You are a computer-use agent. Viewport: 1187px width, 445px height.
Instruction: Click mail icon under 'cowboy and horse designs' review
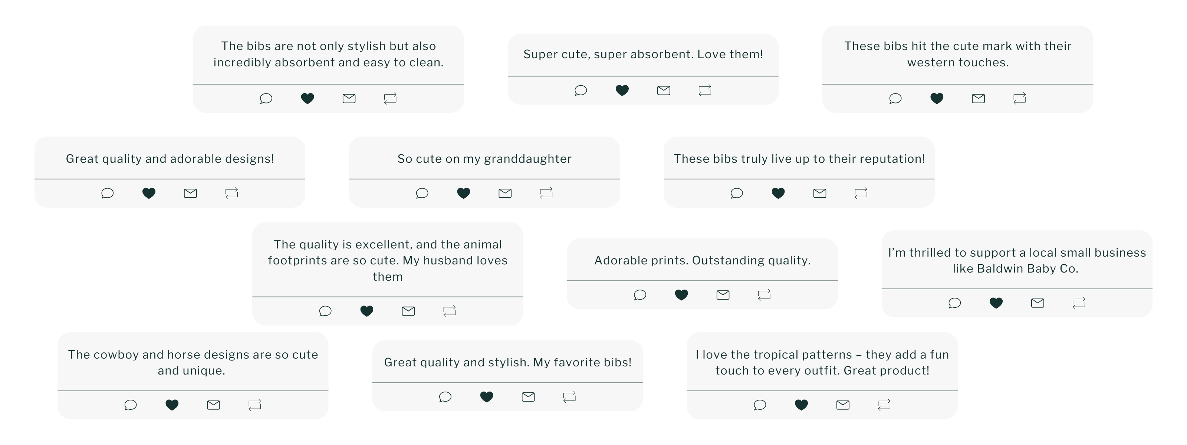pyautogui.click(x=213, y=405)
